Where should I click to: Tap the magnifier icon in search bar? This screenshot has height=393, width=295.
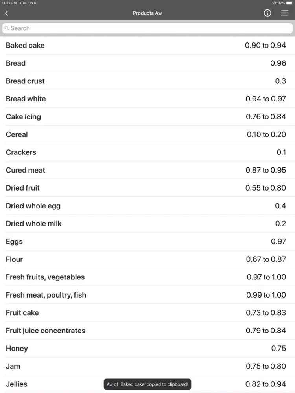click(x=7, y=28)
